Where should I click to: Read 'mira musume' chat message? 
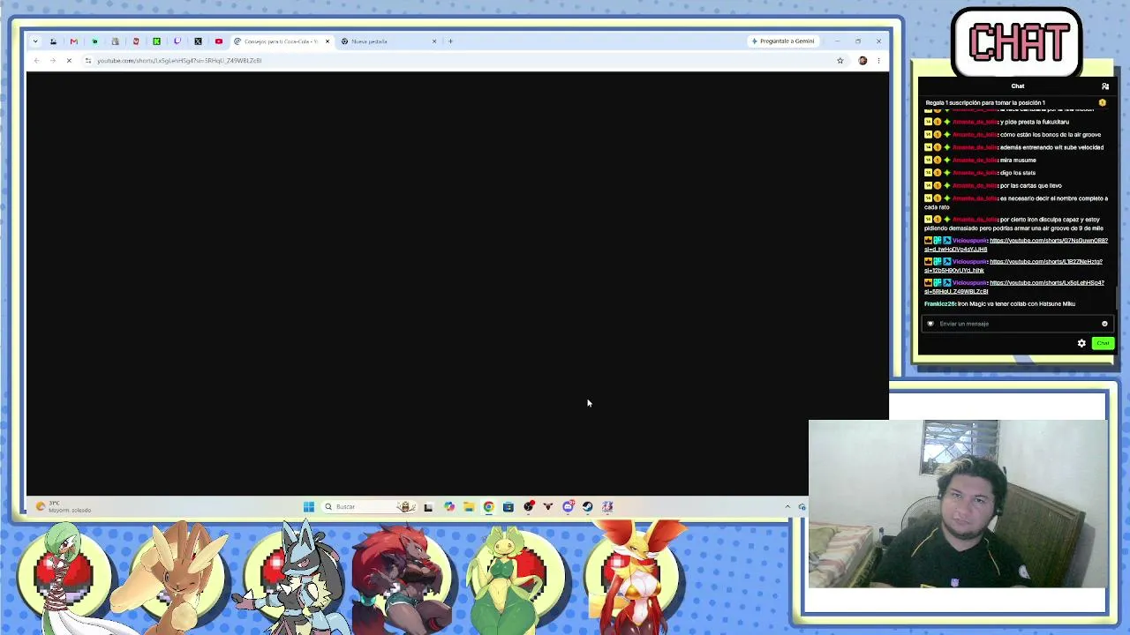[x=1019, y=161]
